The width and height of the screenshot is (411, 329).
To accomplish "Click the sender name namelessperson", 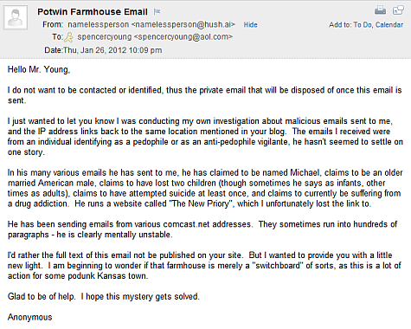I will 99,25.
